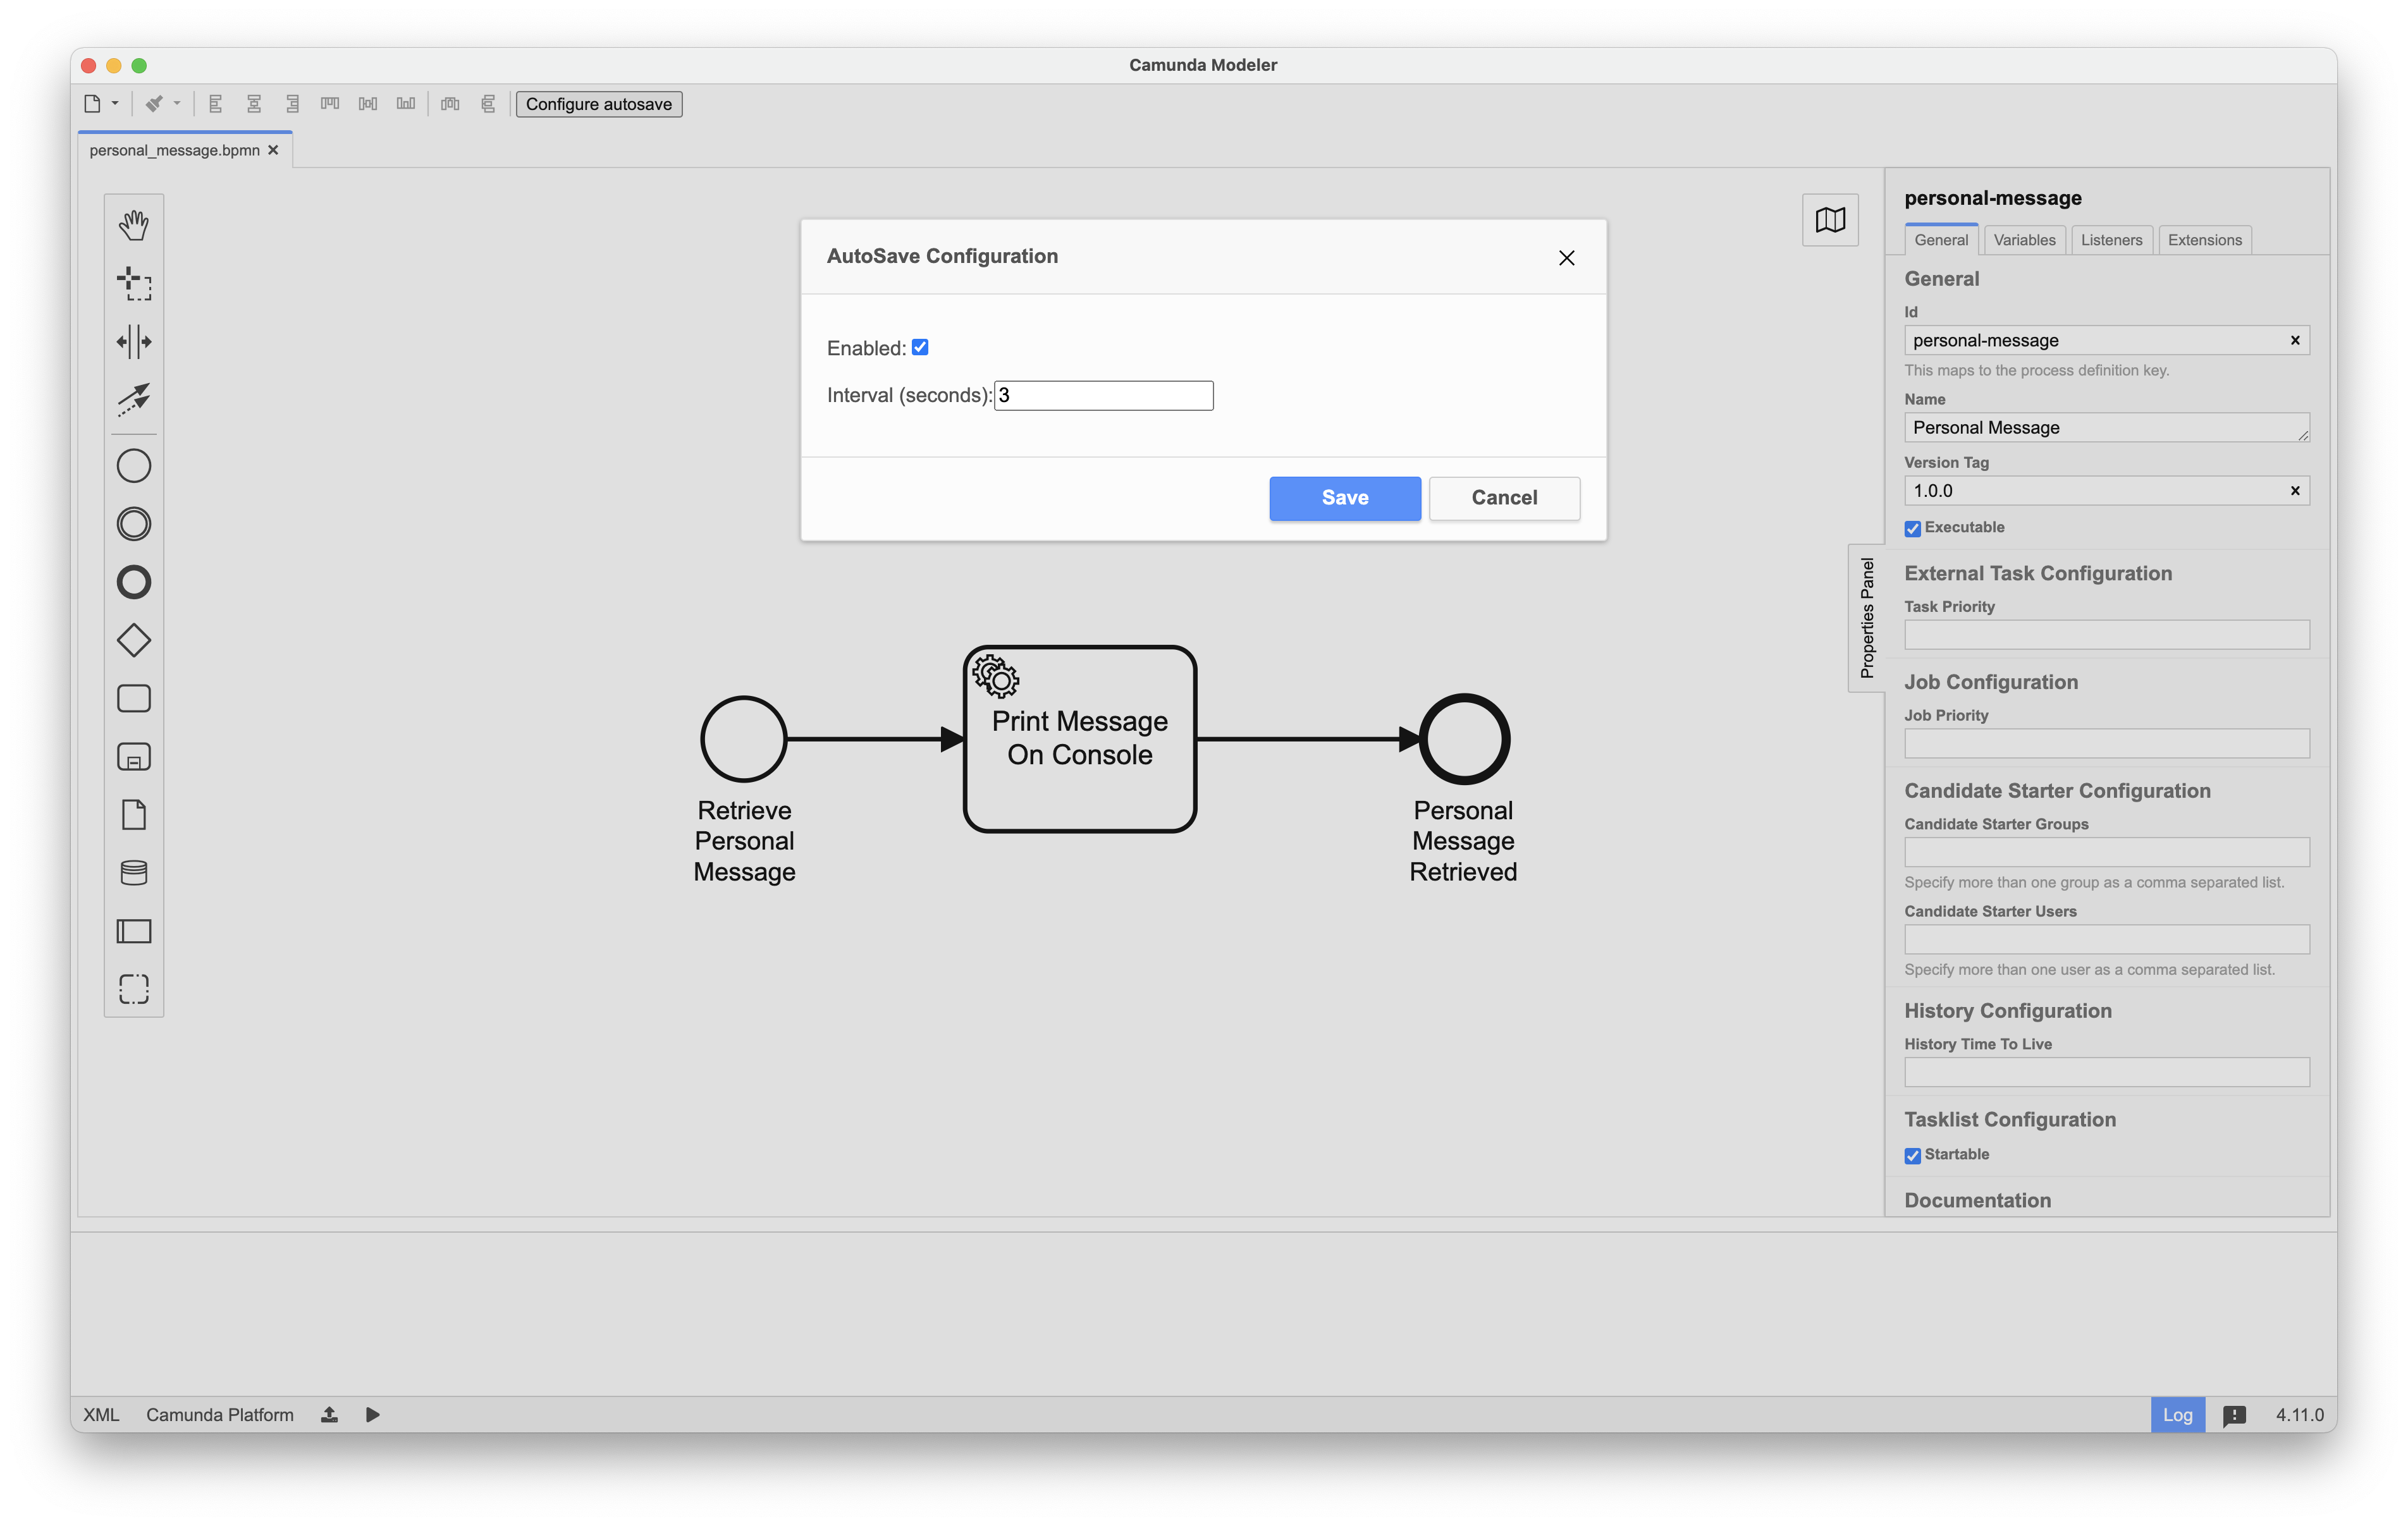
Task: Create an Intermediate Event from palette
Action: [x=134, y=524]
